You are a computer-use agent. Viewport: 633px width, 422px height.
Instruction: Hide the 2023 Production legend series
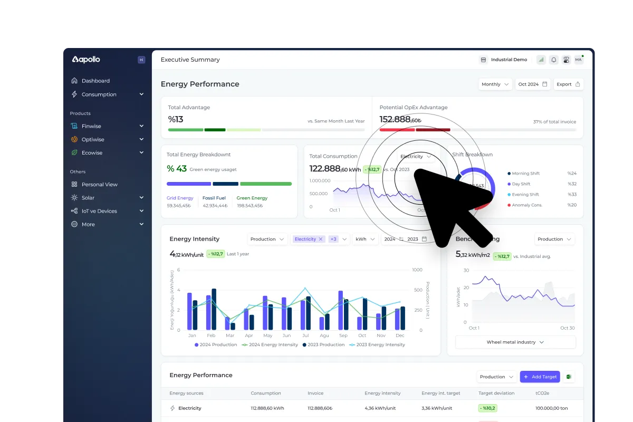(x=323, y=344)
